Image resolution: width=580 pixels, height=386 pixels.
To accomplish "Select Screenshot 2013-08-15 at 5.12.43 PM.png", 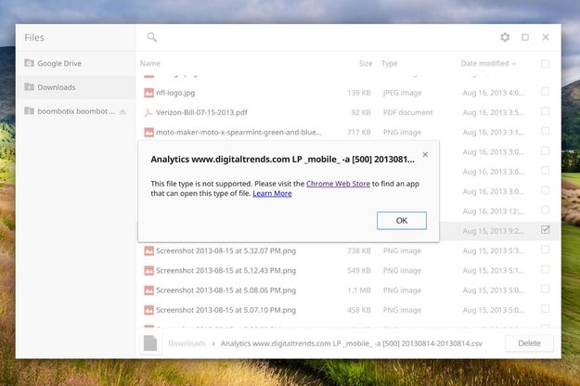I will coord(226,271).
